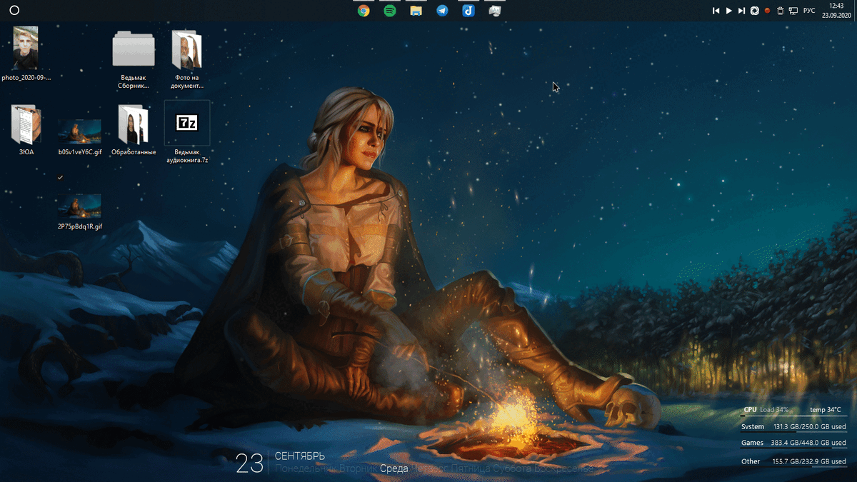Open the Start circle button
Image resolution: width=857 pixels, height=482 pixels.
14,11
